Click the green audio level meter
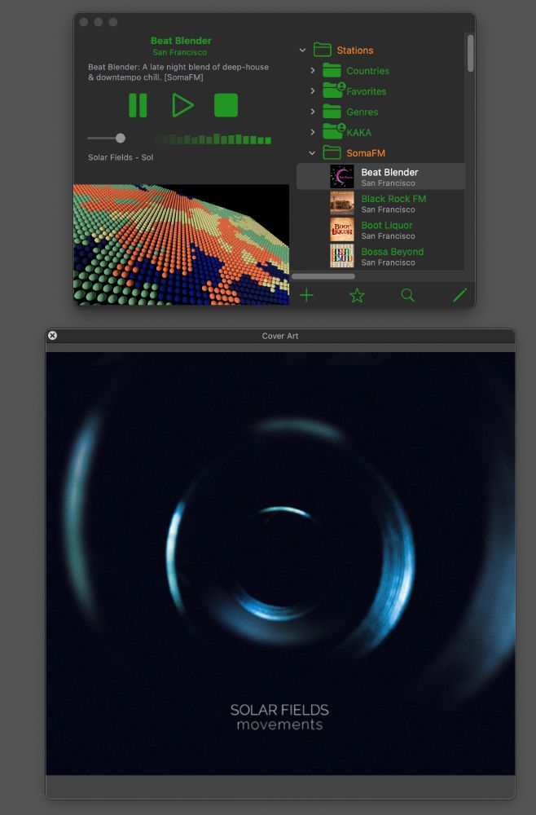 tap(213, 139)
